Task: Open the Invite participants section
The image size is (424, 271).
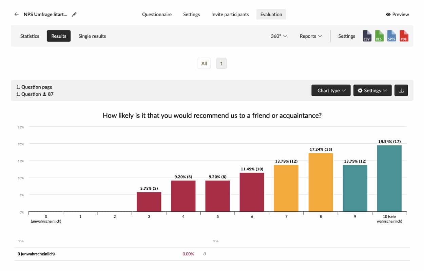Action: (x=230, y=14)
